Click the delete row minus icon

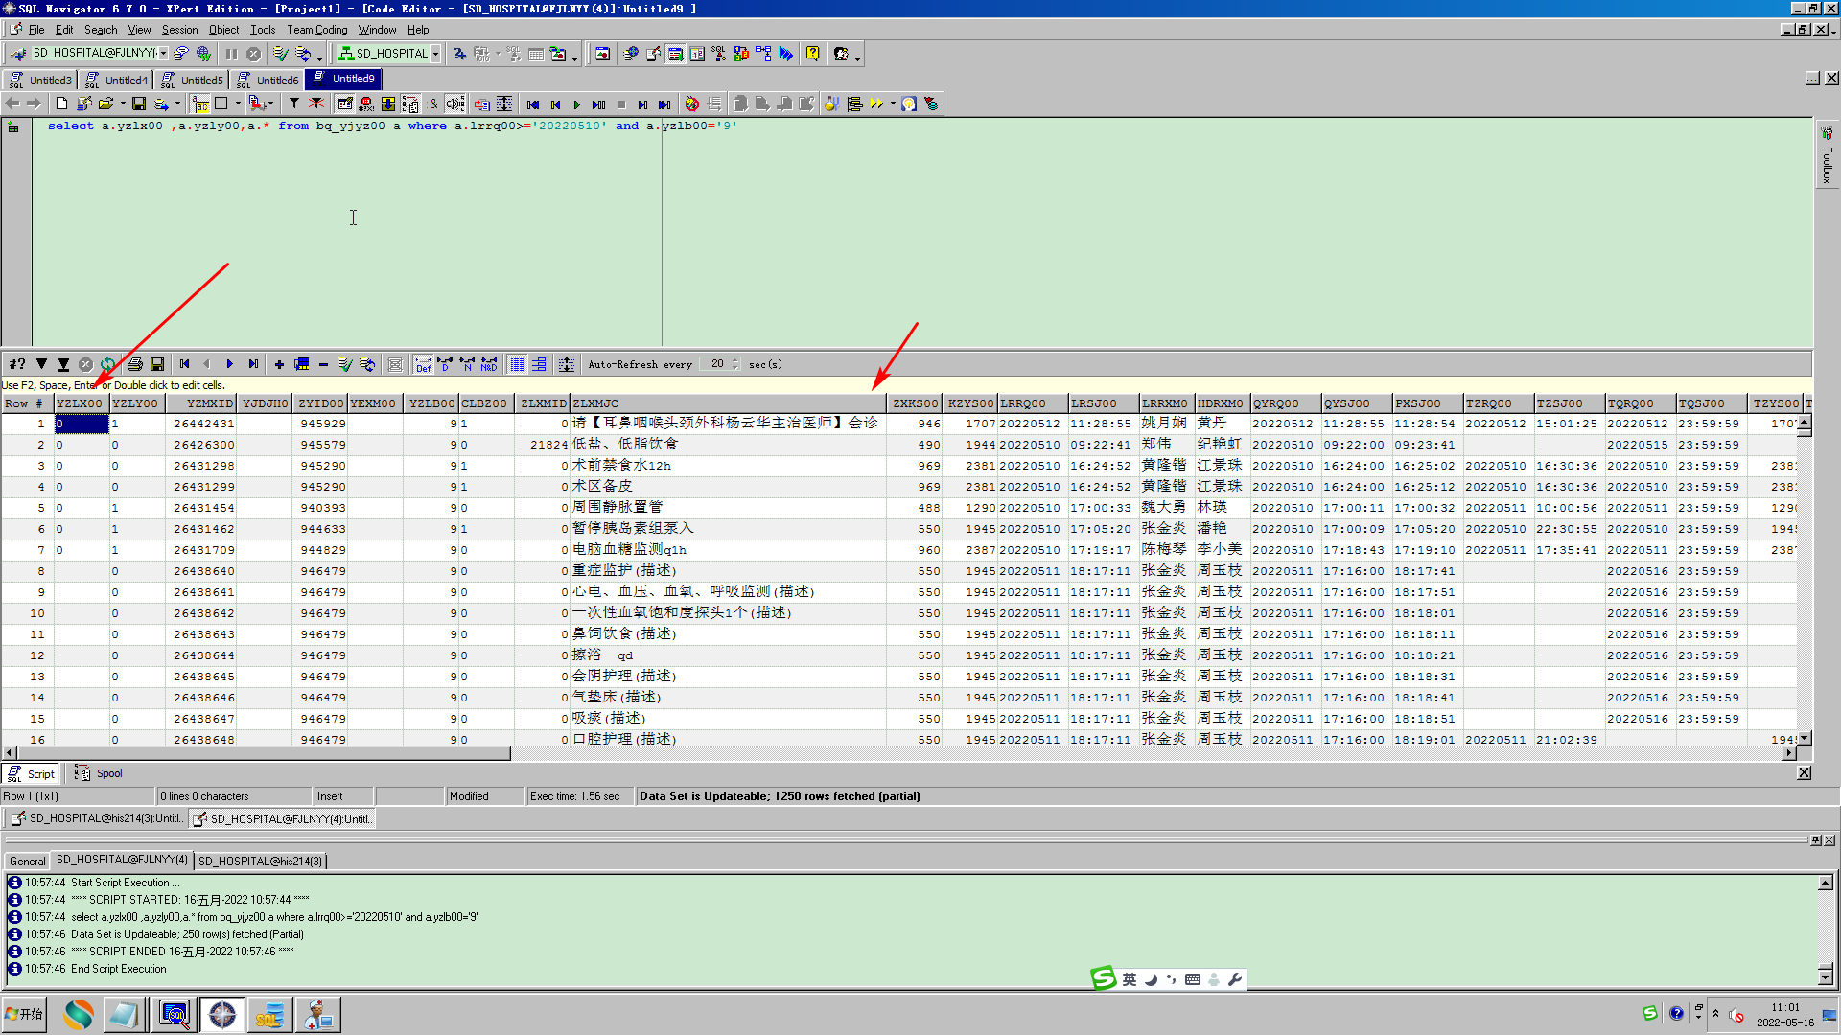[x=323, y=364]
